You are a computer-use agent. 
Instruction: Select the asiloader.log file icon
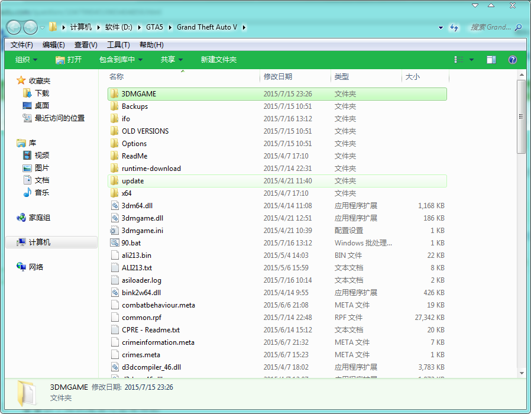115,280
